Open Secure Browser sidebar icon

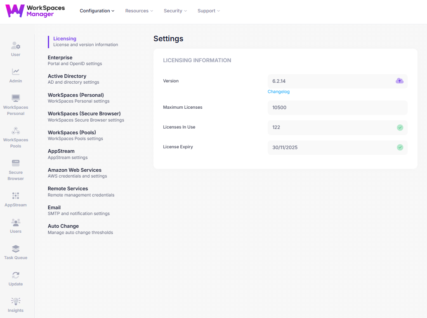(16, 164)
